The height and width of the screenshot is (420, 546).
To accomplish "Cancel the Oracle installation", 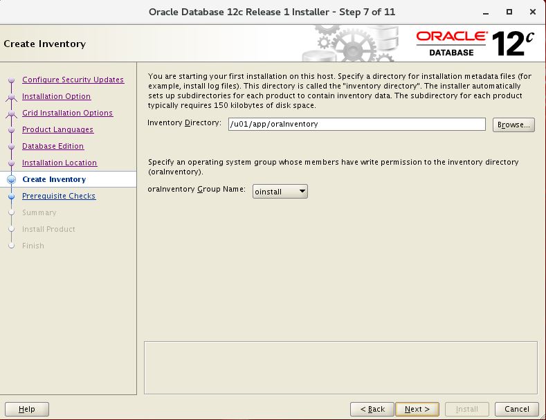I will (x=517, y=409).
